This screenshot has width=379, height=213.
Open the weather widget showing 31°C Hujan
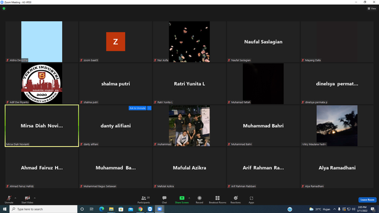click(320, 209)
